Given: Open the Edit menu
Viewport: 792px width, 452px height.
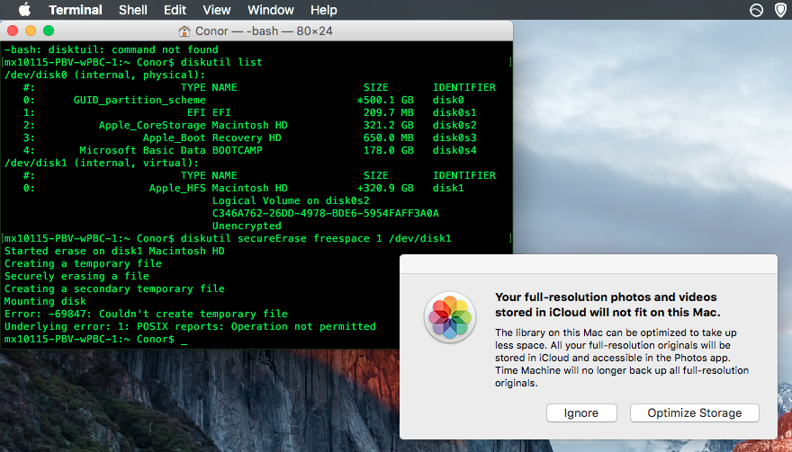Looking at the screenshot, I should (x=175, y=10).
